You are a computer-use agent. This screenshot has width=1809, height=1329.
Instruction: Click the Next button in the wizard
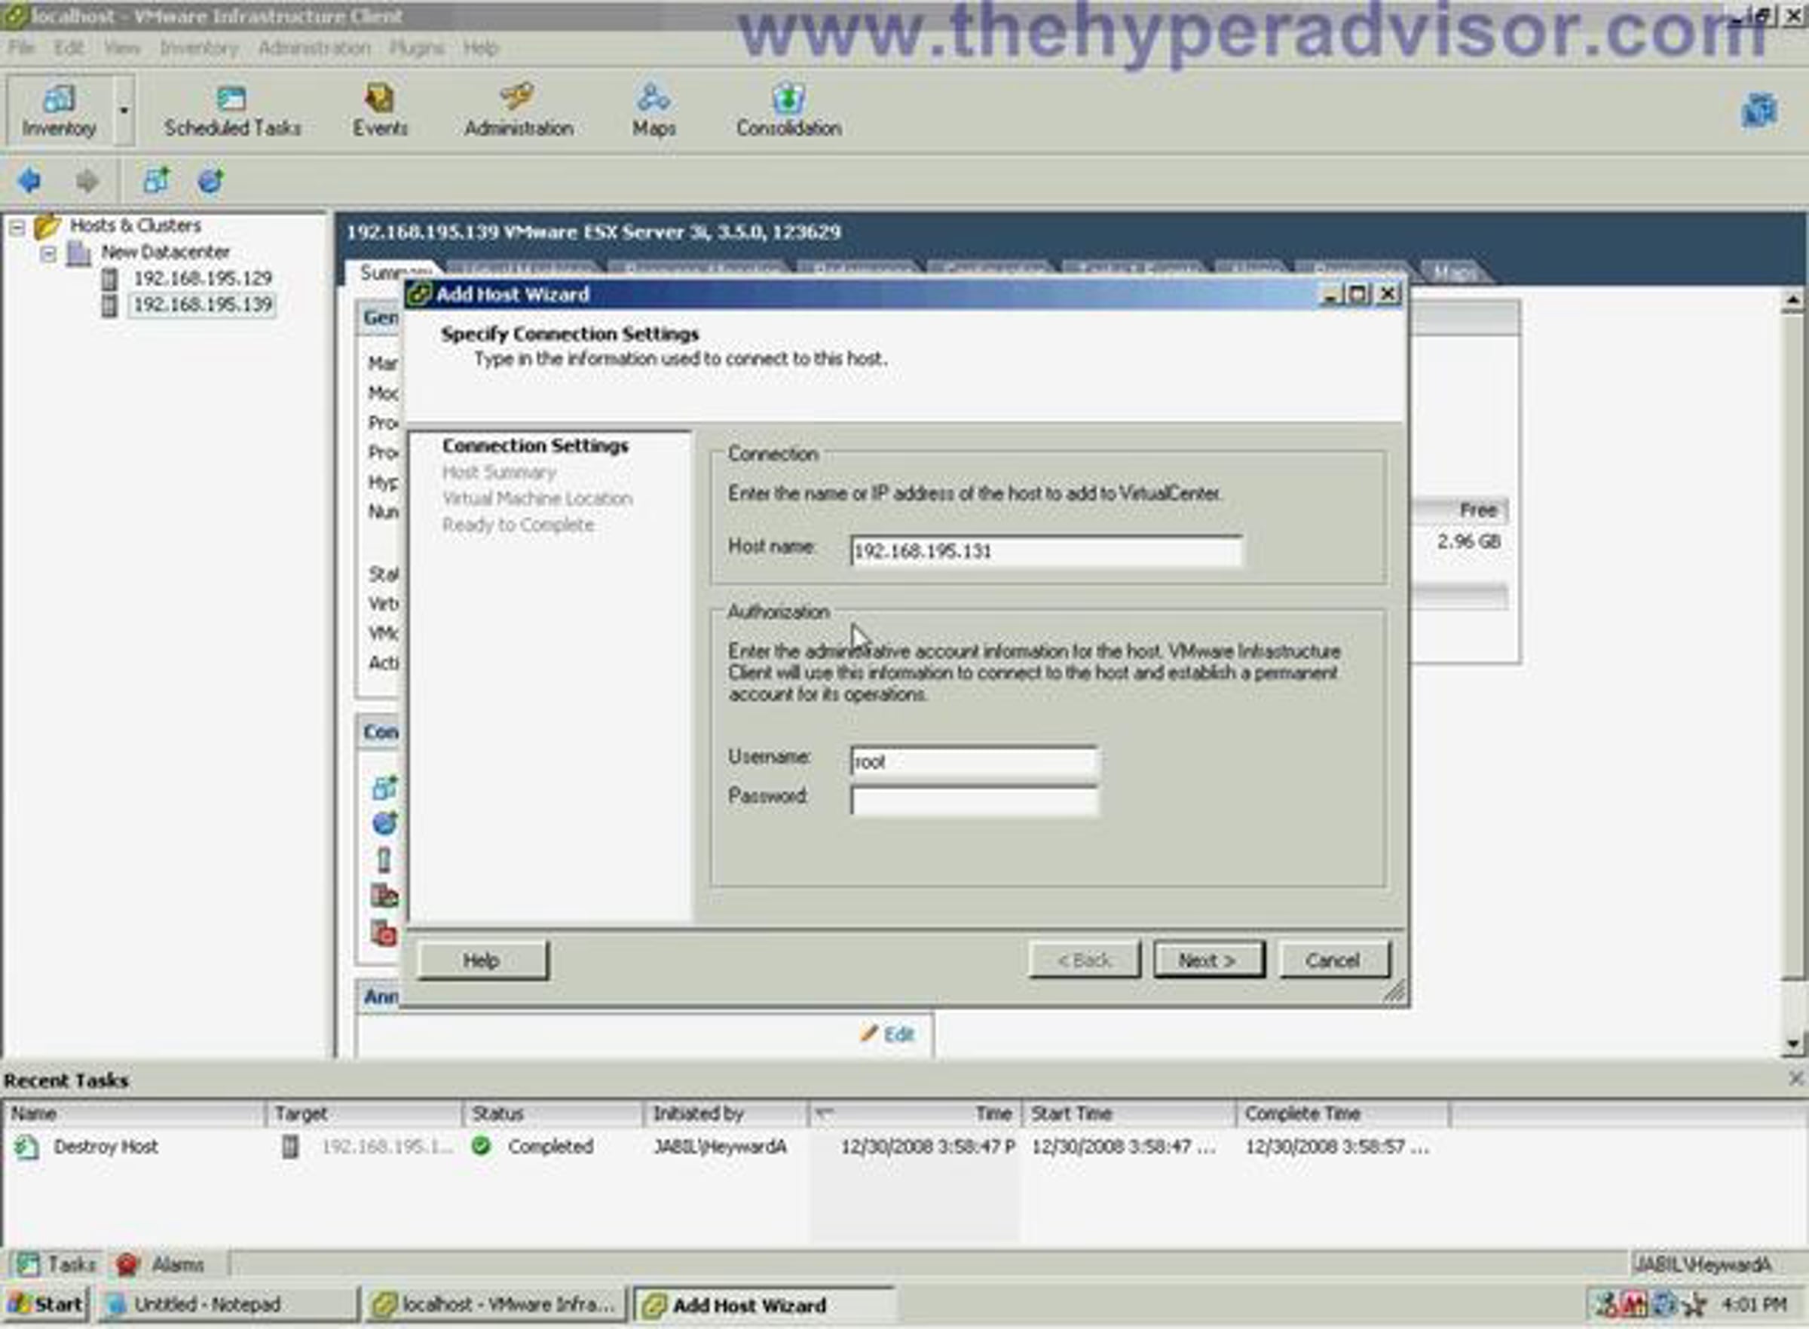tap(1208, 960)
